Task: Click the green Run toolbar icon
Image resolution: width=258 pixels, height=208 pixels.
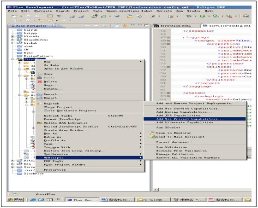Action: pos(203,16)
